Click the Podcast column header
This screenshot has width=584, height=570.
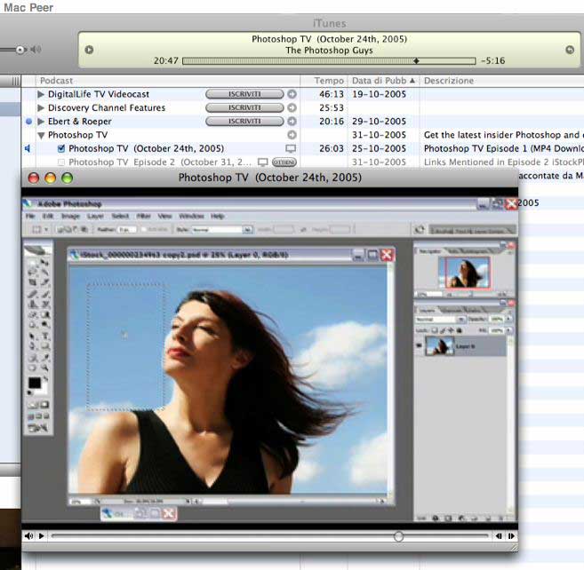(168, 81)
